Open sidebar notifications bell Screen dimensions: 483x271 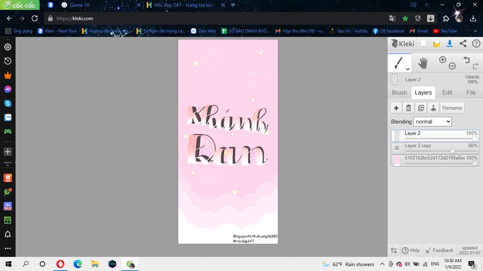pyautogui.click(x=8, y=234)
